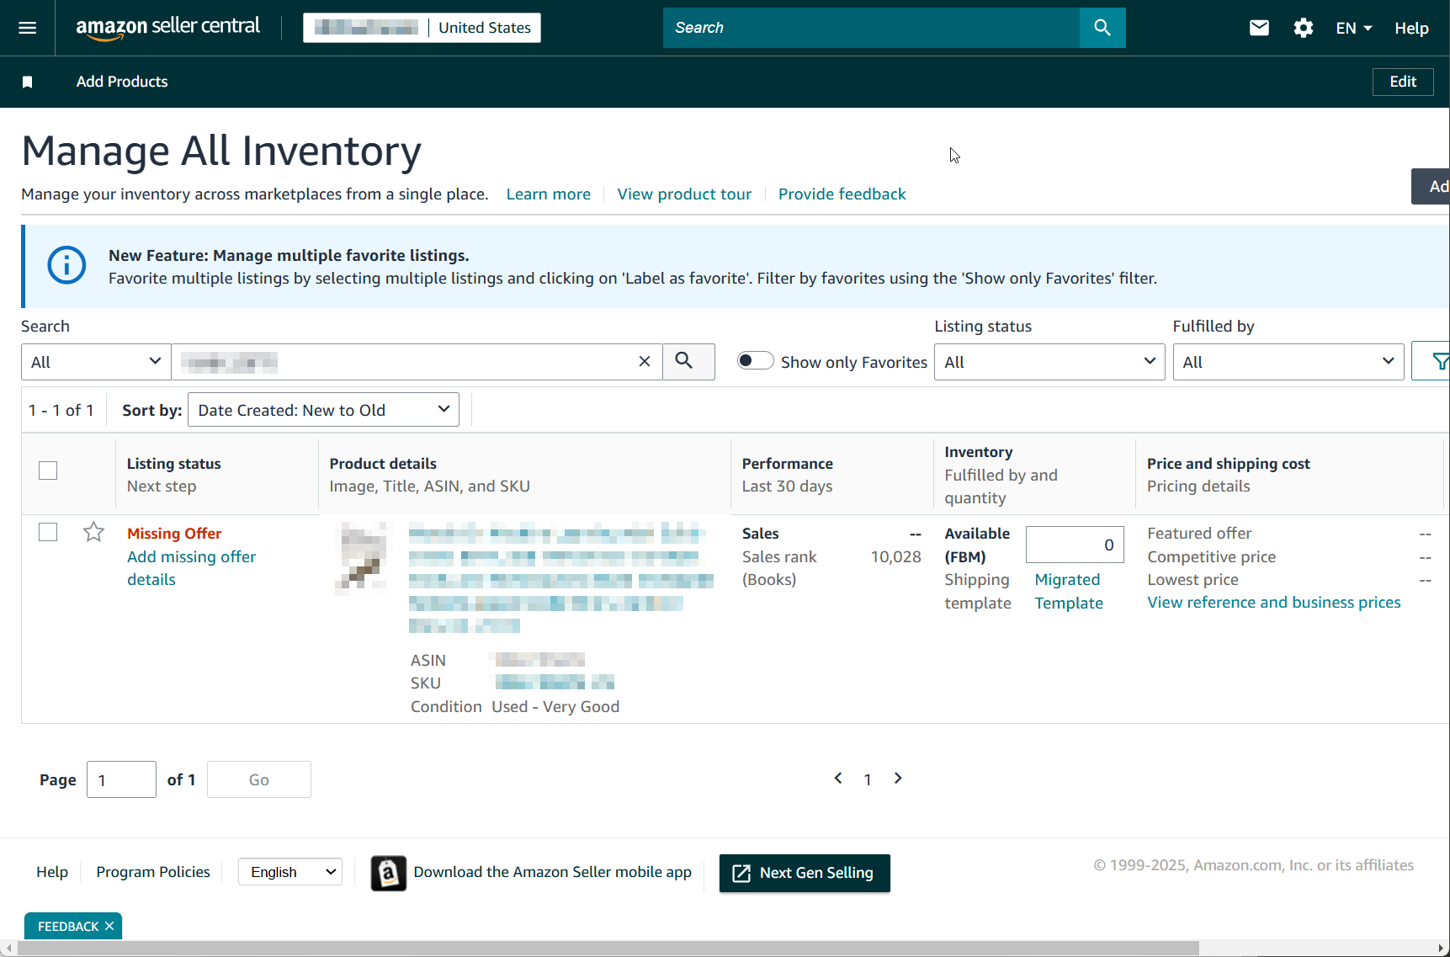Viewport: 1450px width, 957px height.
Task: Open Program Policies link
Action: point(153,872)
